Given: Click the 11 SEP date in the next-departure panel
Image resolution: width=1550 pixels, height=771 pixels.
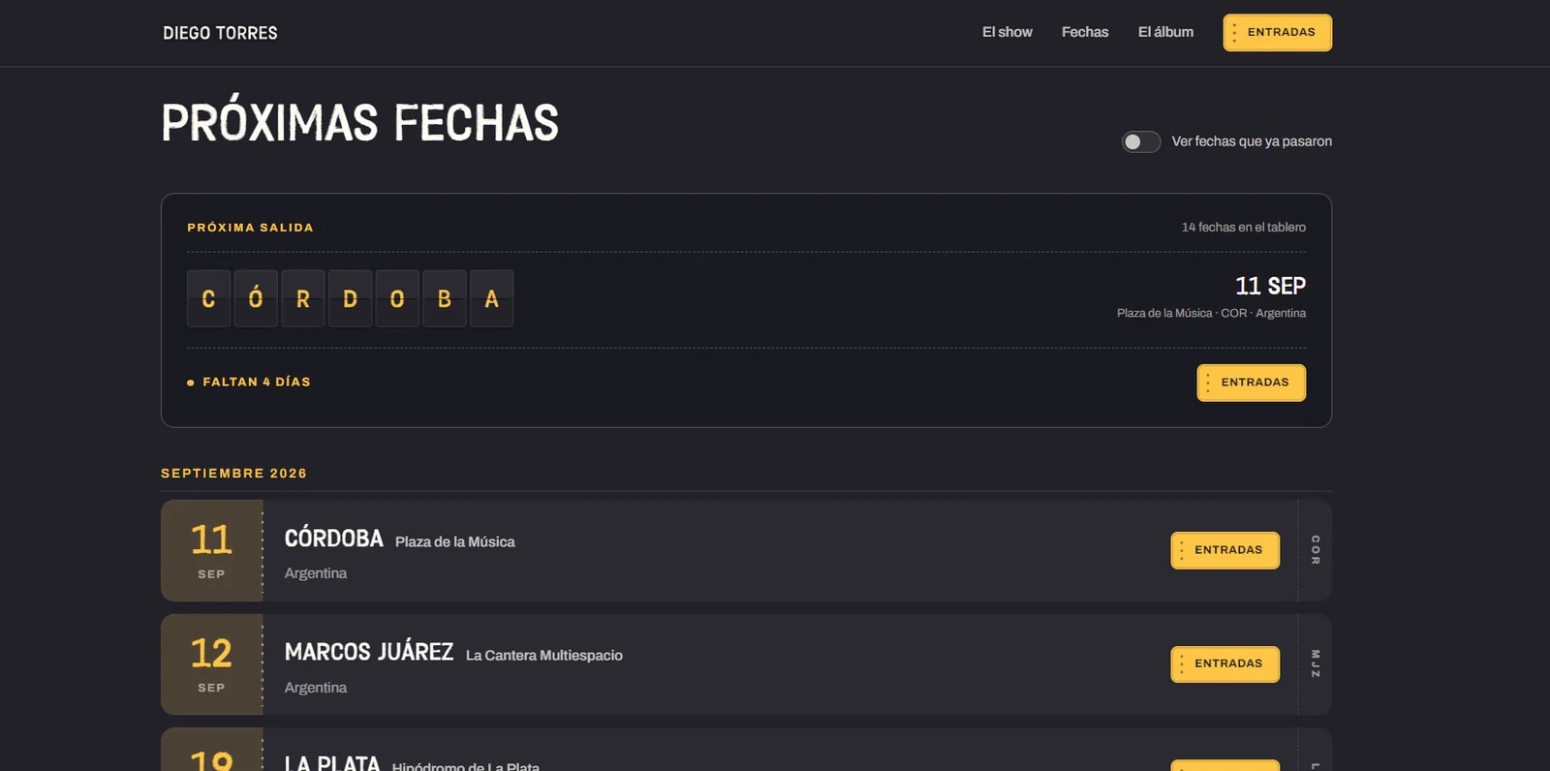Looking at the screenshot, I should click(1270, 286).
